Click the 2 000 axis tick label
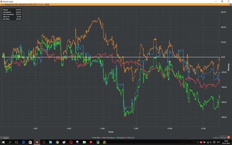The image size is (232, 145). coord(35,128)
